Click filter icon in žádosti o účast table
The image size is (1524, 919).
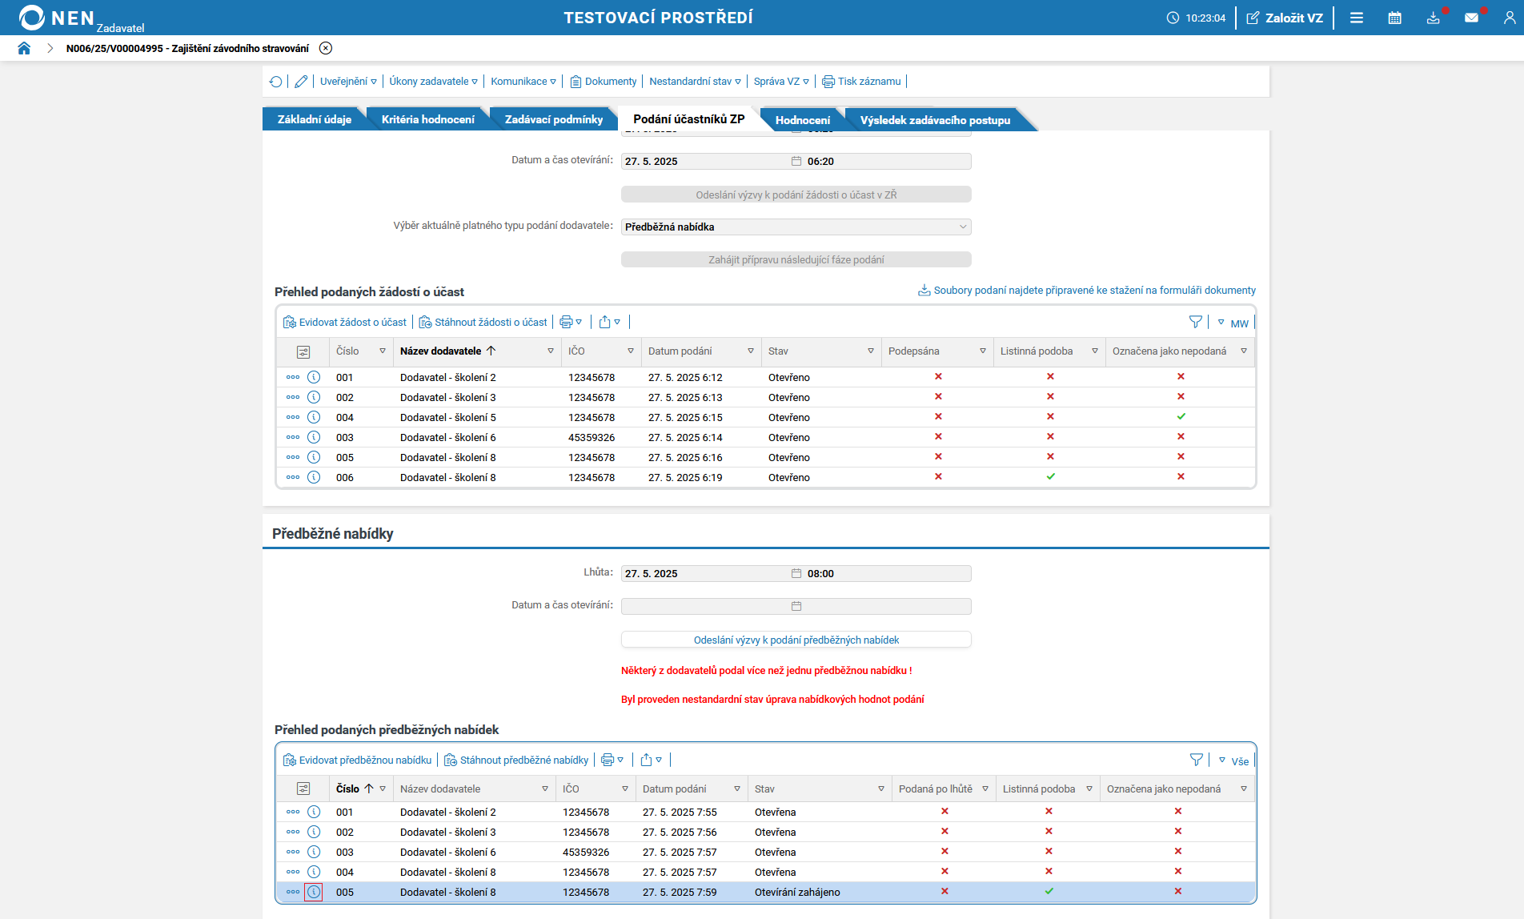(1195, 322)
